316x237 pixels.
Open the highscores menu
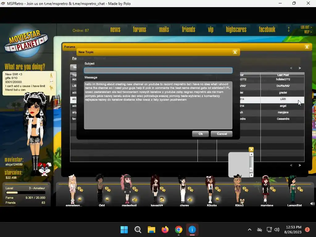coord(236,30)
